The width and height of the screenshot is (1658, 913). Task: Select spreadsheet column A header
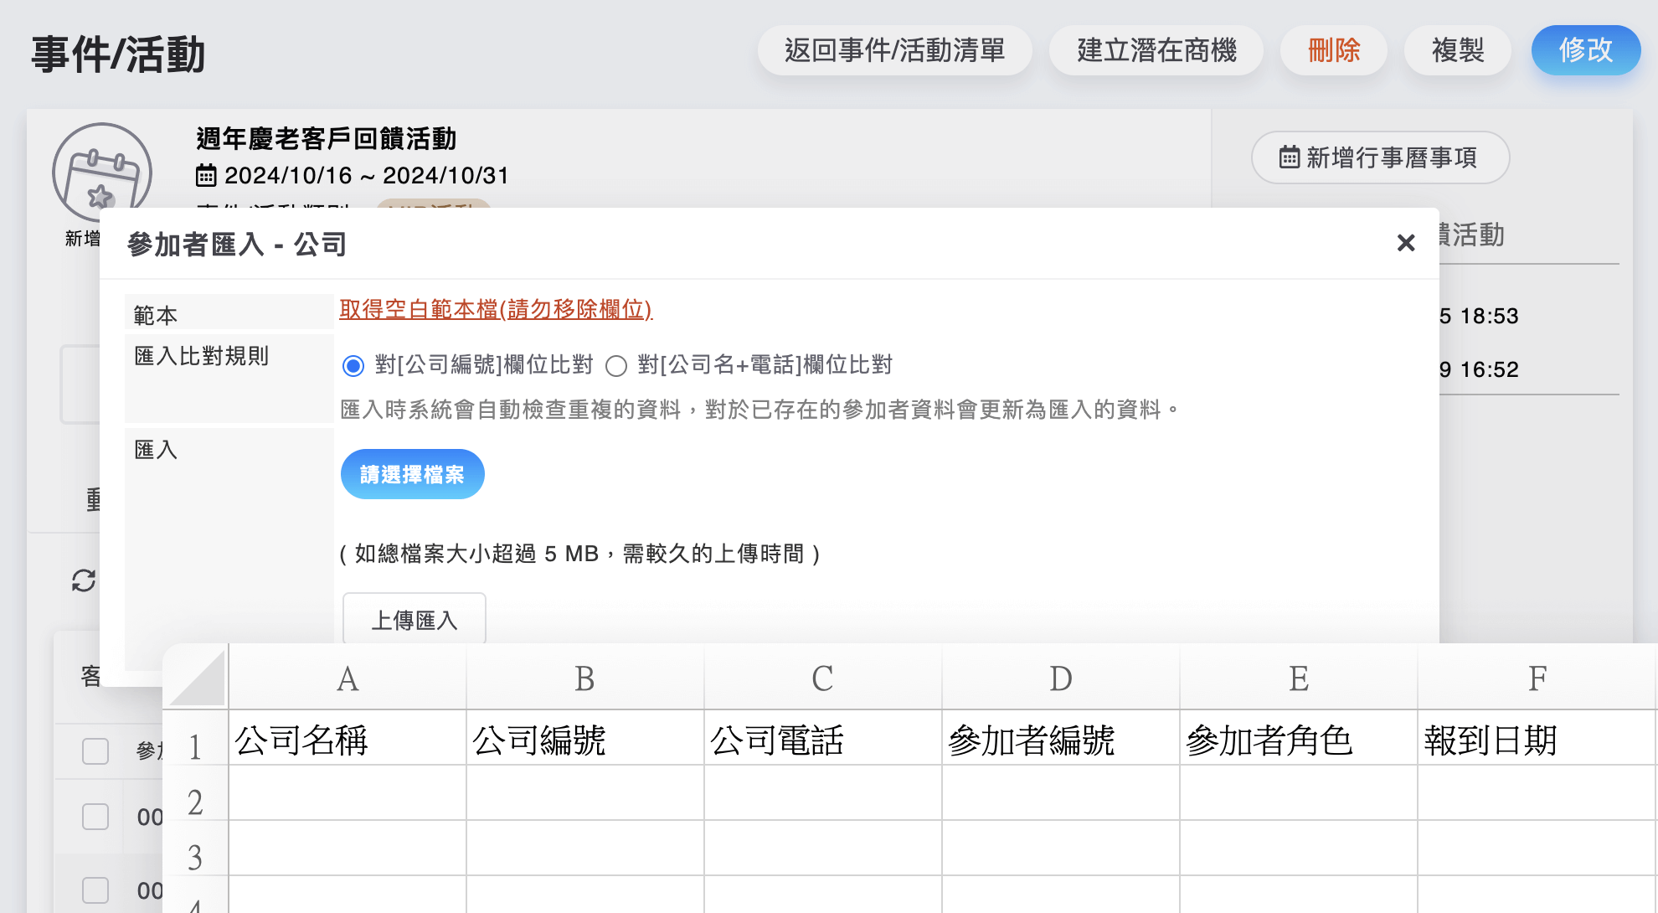pyautogui.click(x=348, y=678)
